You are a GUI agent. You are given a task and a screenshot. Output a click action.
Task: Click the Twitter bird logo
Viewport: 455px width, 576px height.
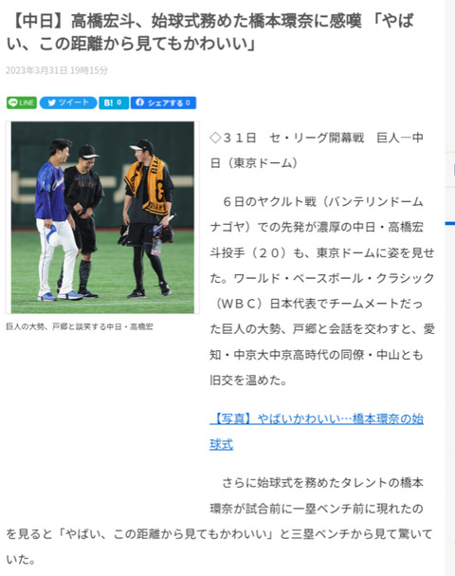51,102
